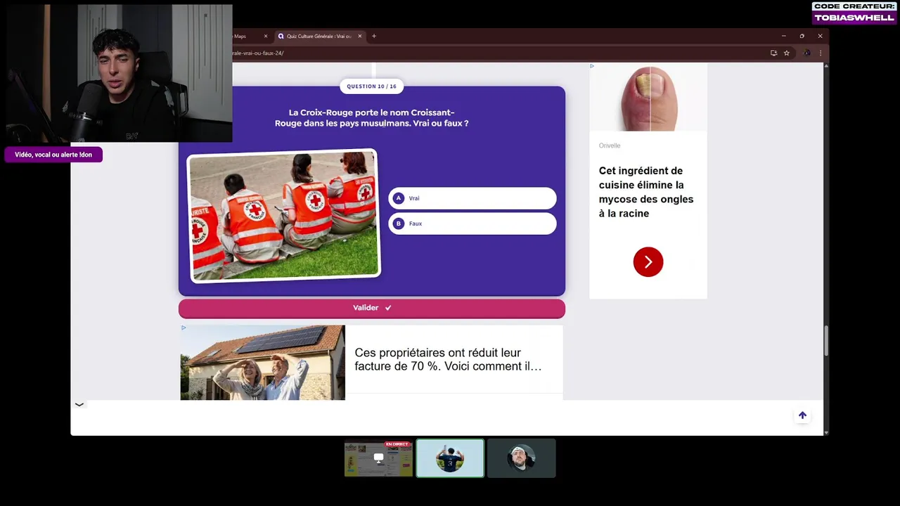Click the scroll-to-top arrow button
This screenshot has width=900, height=506.
(x=802, y=415)
